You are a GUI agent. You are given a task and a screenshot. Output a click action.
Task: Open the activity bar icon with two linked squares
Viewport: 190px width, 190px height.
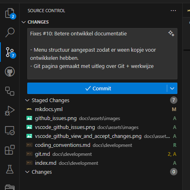10,91
